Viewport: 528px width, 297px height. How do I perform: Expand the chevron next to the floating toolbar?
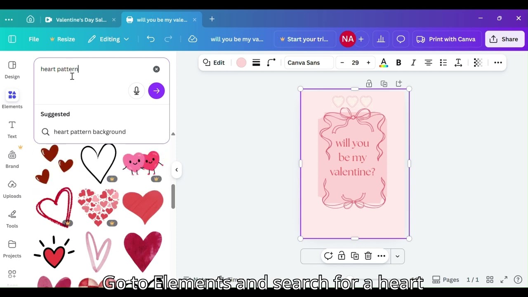pos(397,256)
